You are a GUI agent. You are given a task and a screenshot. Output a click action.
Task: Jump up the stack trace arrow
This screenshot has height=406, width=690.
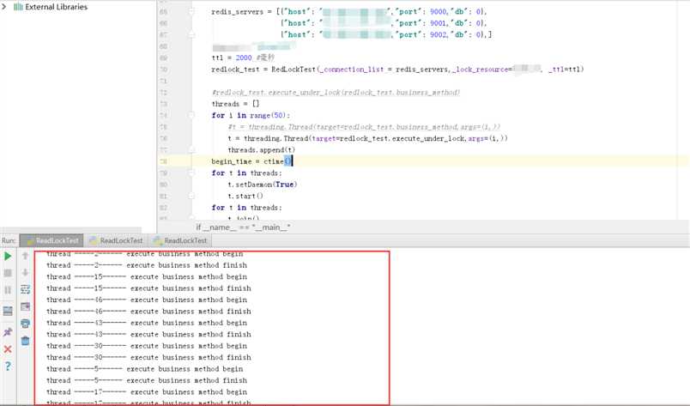click(25, 256)
